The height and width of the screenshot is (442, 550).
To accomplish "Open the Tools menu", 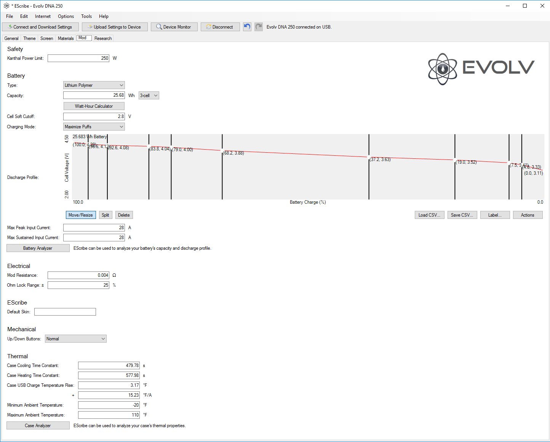I will [x=86, y=16].
